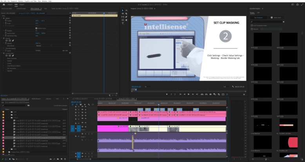The height and width of the screenshot is (162, 305).
Task: Click the Position X value
Action: [37, 21]
